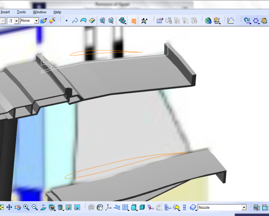
Task: Click the Pan view icon
Action: [9, 207]
